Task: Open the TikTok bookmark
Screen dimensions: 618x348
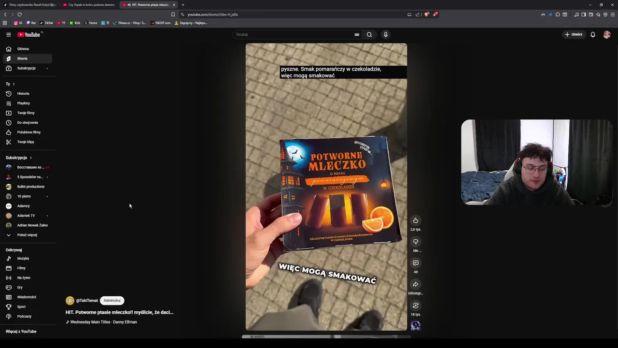Action: click(46, 23)
